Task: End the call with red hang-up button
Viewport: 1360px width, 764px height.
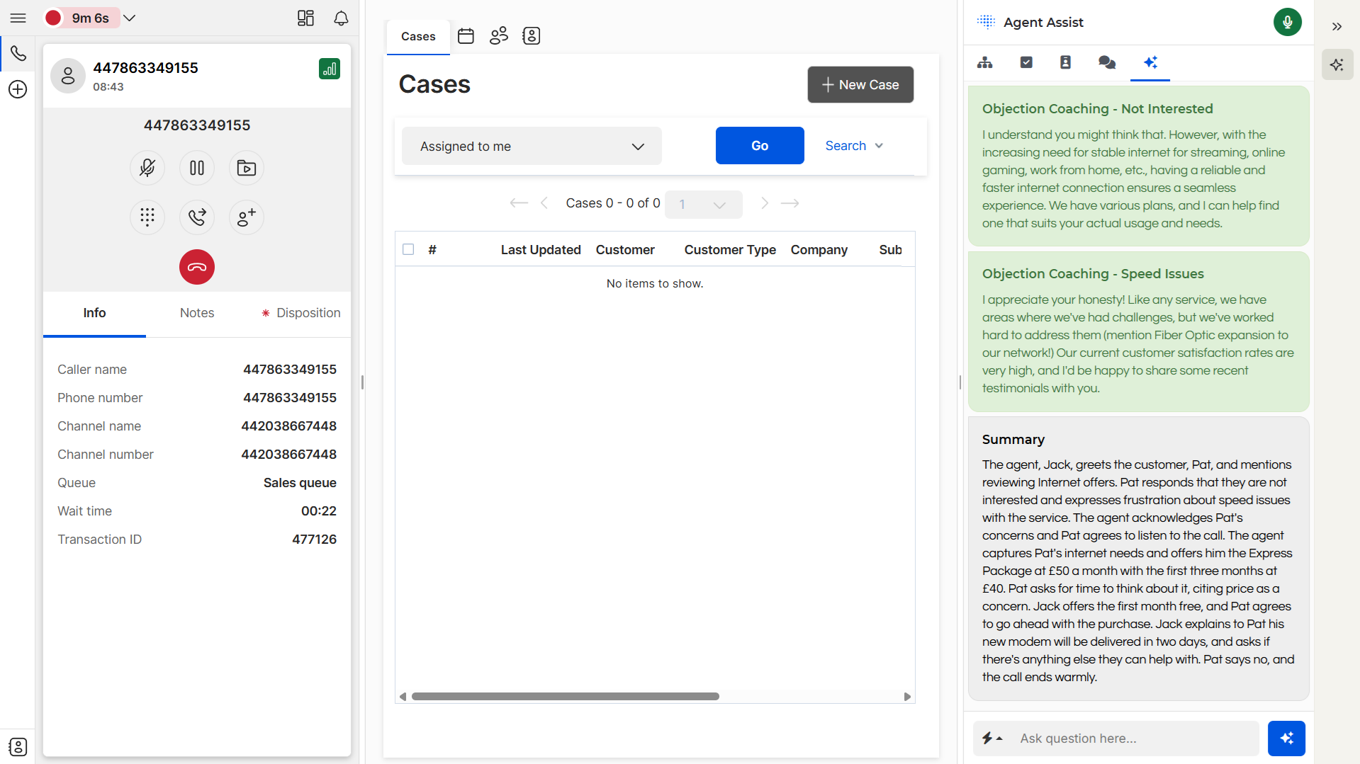Action: [x=197, y=267]
